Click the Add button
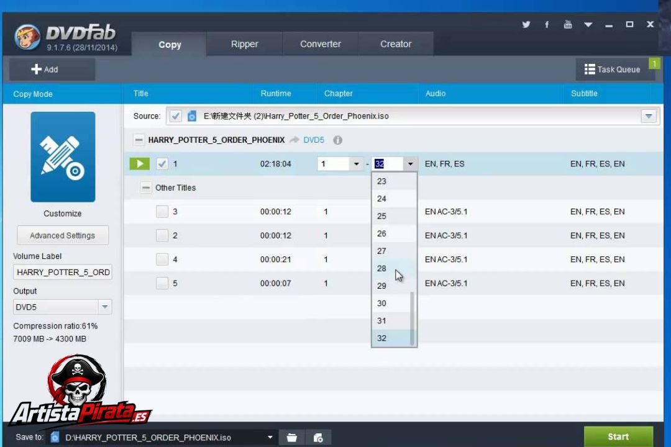Image resolution: width=671 pixels, height=447 pixels. coord(52,70)
